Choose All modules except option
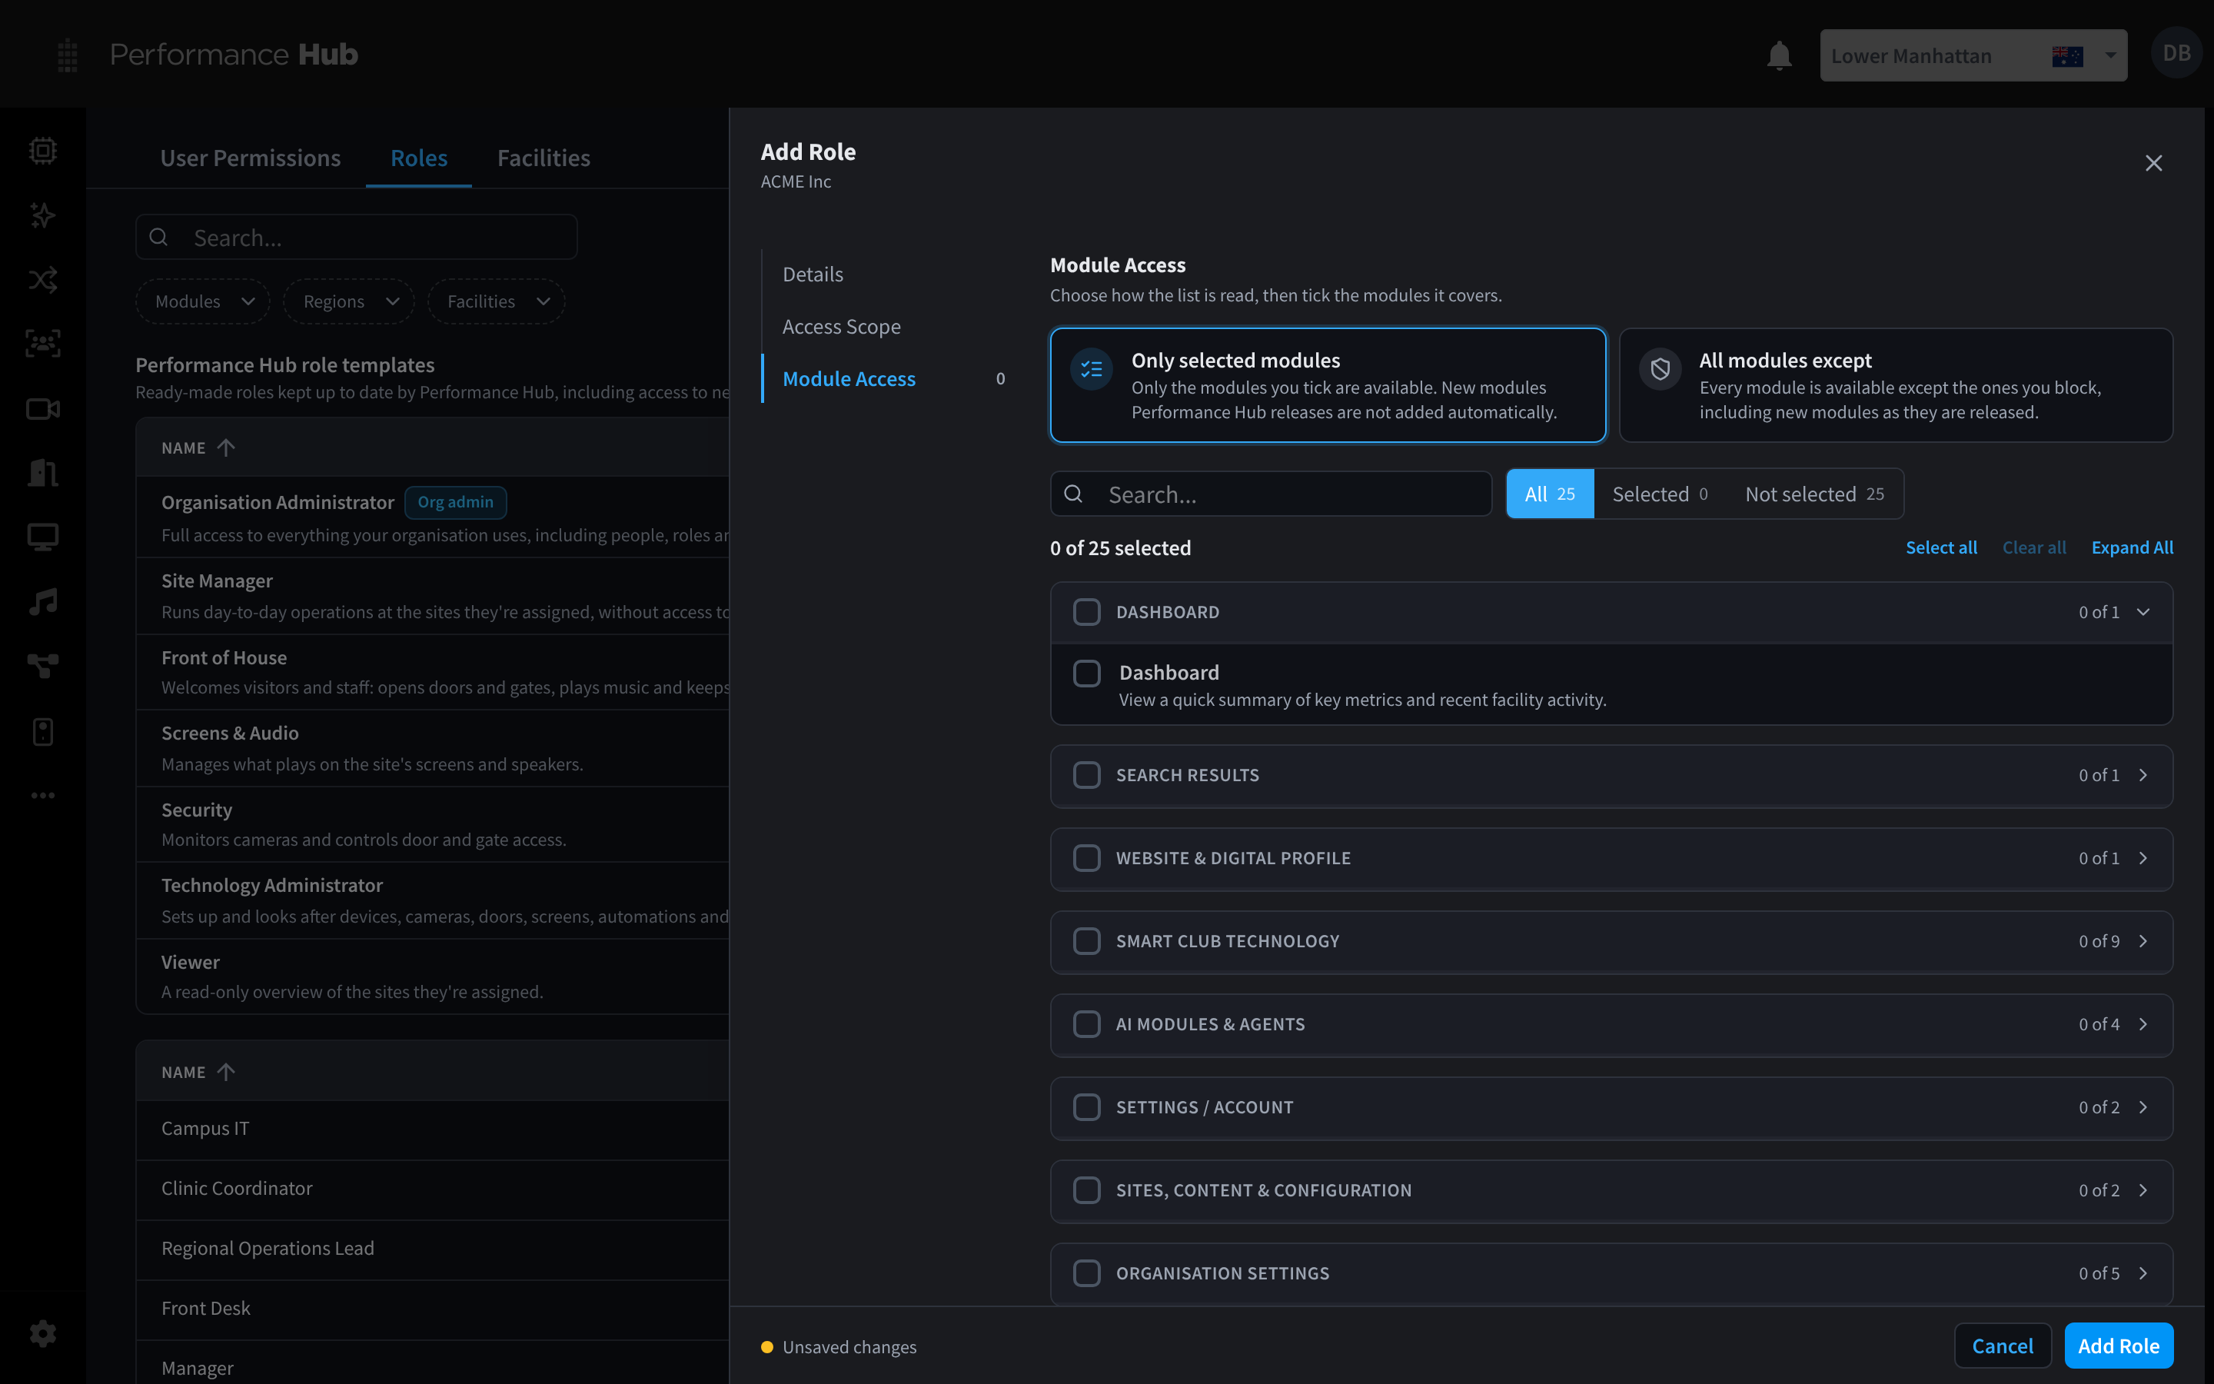Image resolution: width=2214 pixels, height=1384 pixels. 1896,385
